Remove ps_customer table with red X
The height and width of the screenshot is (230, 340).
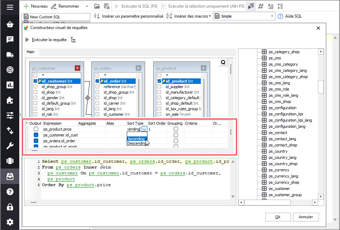(77, 68)
